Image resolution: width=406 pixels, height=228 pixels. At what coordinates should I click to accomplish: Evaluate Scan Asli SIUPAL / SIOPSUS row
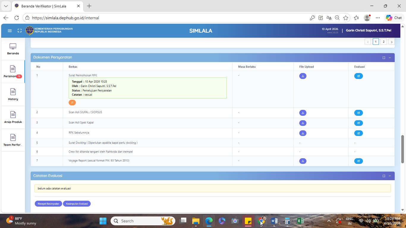tap(358, 113)
